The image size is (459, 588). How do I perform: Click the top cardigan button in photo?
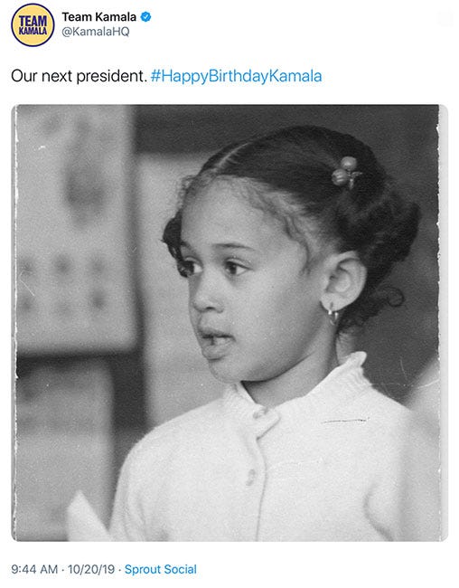pyautogui.click(x=258, y=413)
